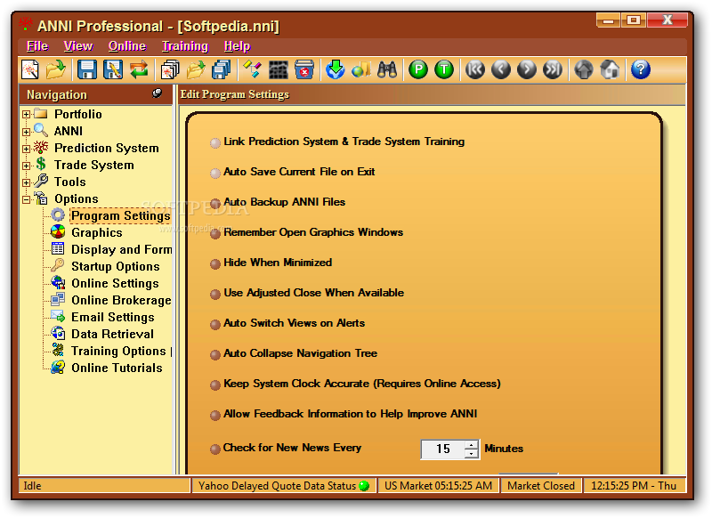Expand the ANNI tree node
This screenshot has height=518, width=712.
tap(27, 132)
